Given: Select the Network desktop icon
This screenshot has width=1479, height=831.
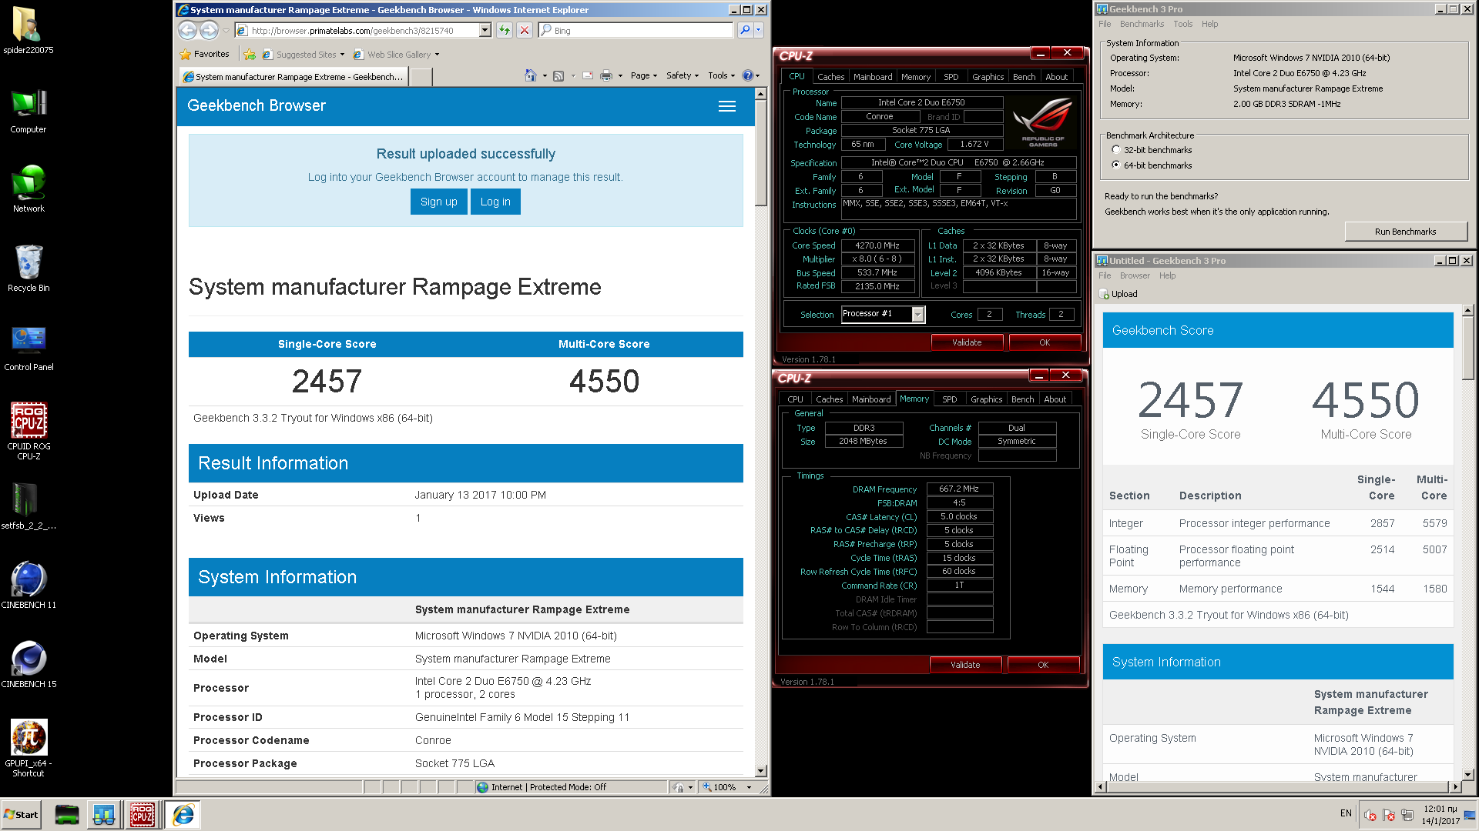Looking at the screenshot, I should (x=29, y=189).
